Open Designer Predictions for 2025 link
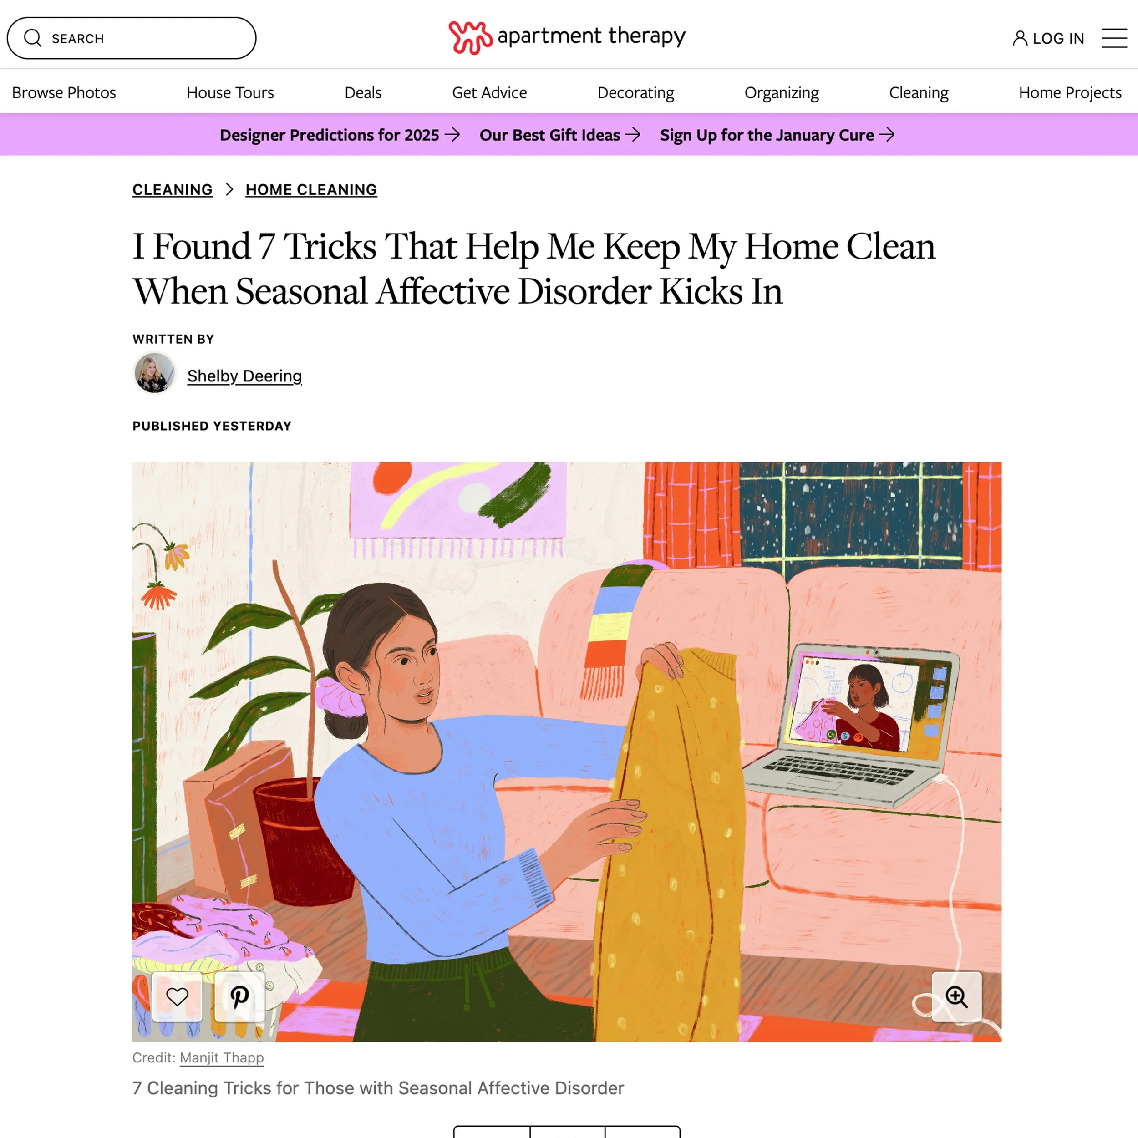 click(x=340, y=135)
